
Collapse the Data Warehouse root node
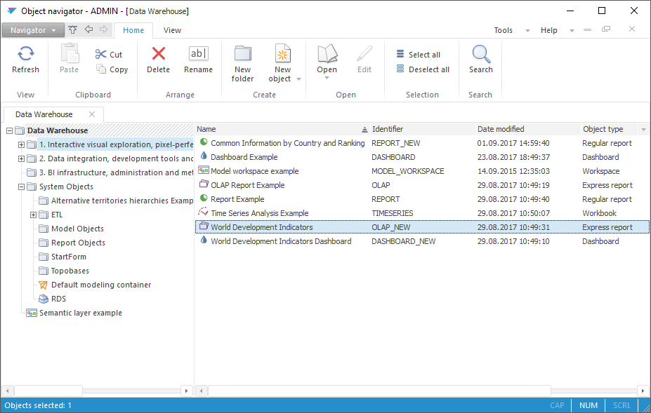[x=9, y=130]
